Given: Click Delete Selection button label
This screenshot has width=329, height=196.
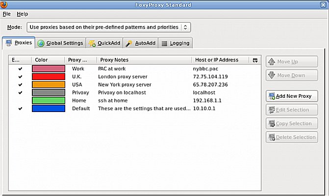Looking at the screenshot, I should pyautogui.click(x=296, y=137).
